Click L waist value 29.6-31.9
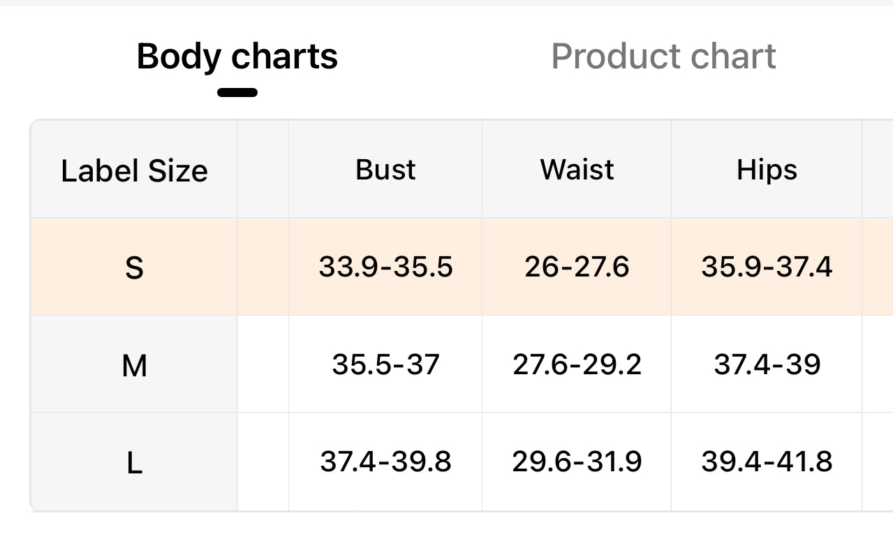The height and width of the screenshot is (553, 893). 577,462
